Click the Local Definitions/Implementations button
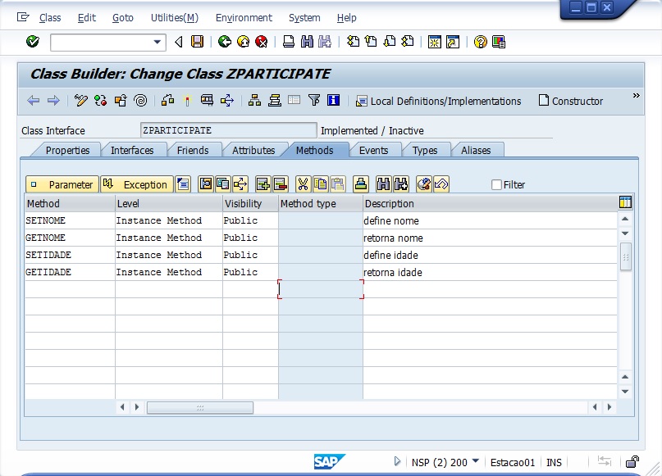 pyautogui.click(x=438, y=101)
